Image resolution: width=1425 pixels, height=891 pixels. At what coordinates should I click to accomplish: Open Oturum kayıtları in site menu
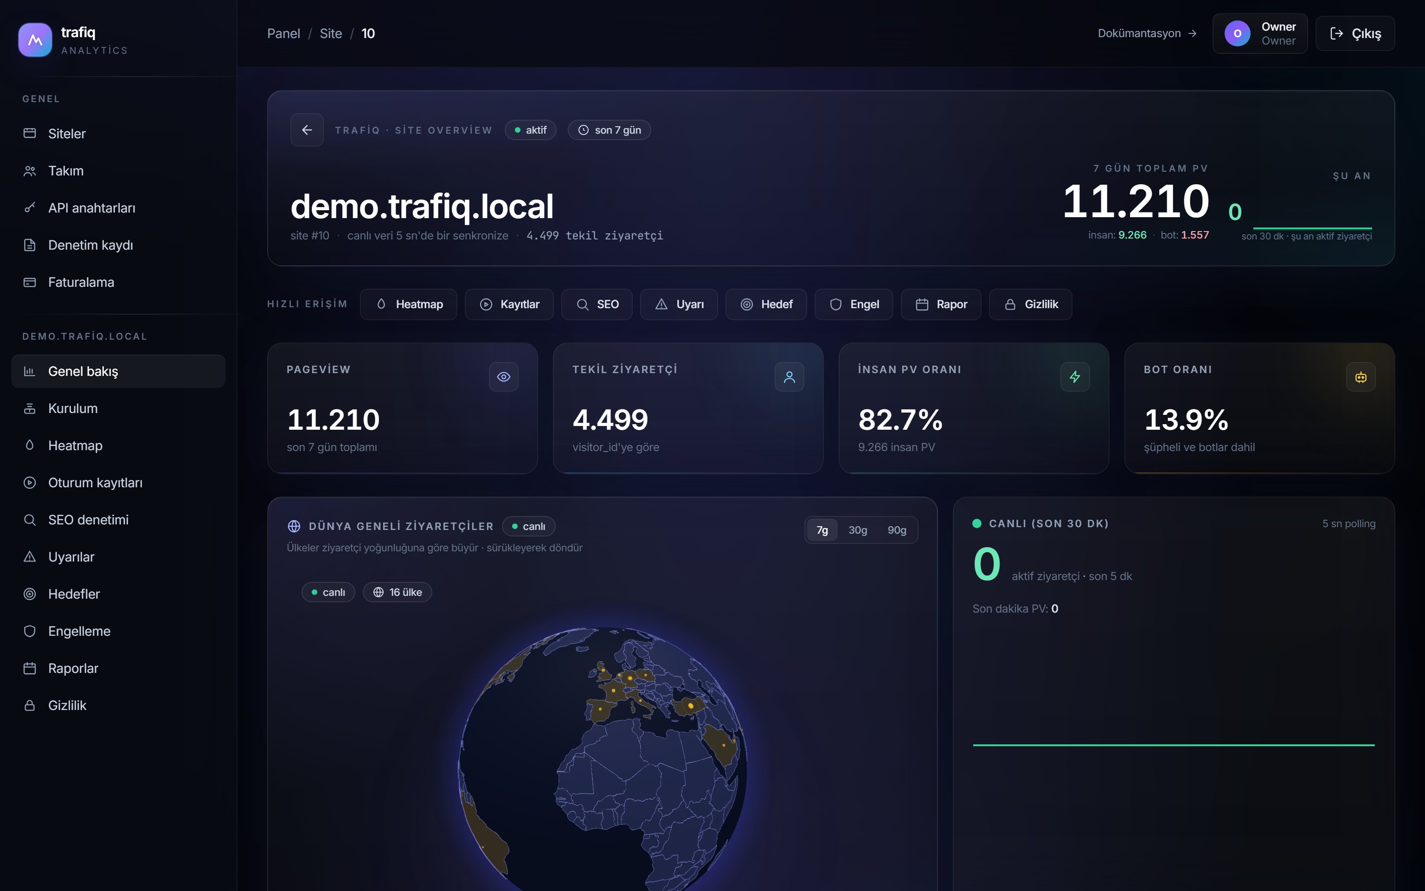(x=118, y=483)
